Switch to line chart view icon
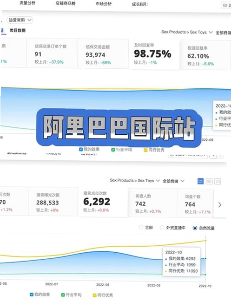Viewport: 231px width, 308px height. [200, 181]
